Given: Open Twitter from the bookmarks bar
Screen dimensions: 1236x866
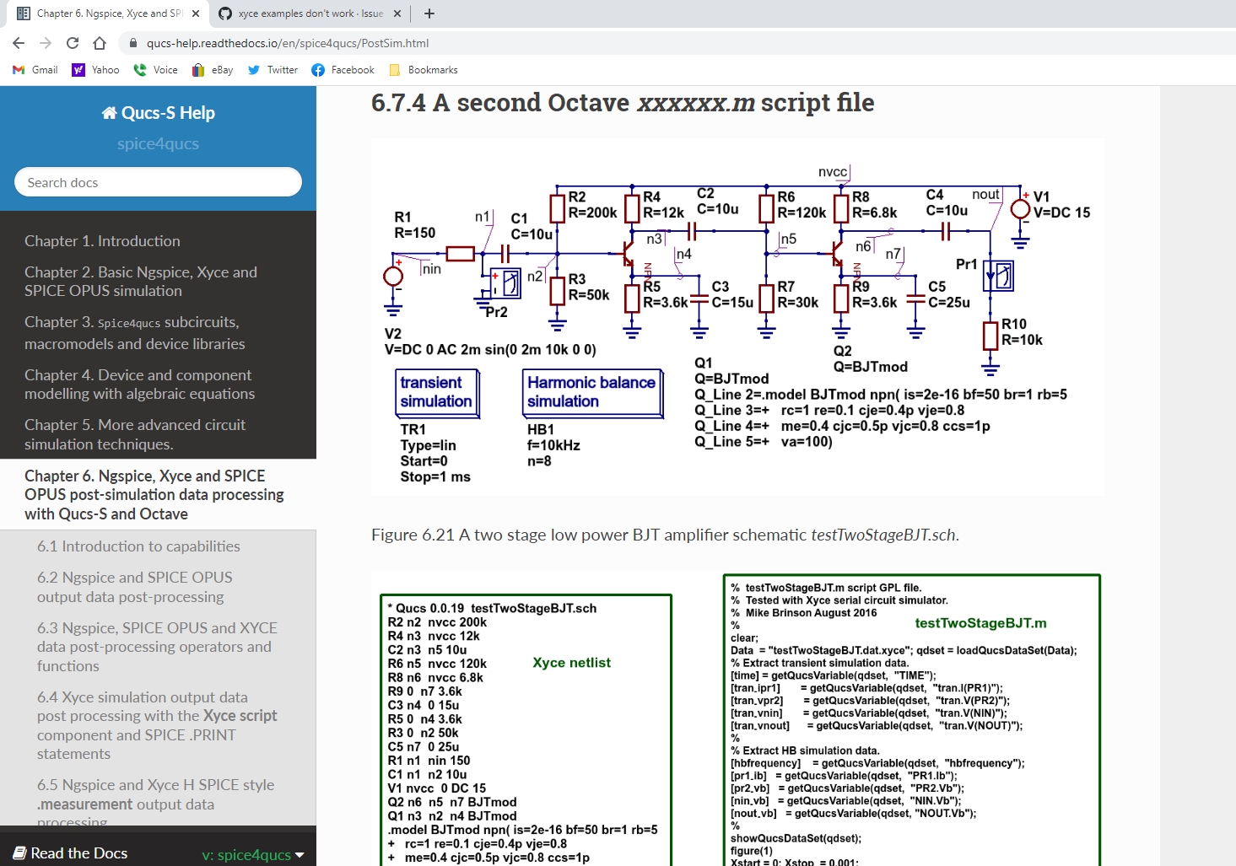Looking at the screenshot, I should (272, 70).
